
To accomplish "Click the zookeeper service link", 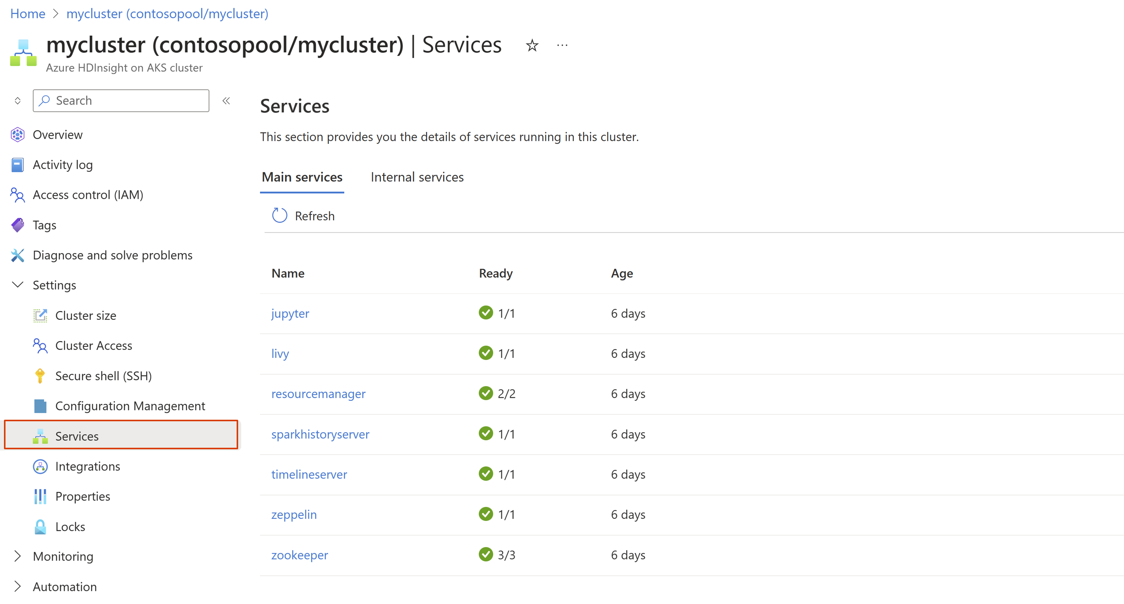I will pos(299,555).
